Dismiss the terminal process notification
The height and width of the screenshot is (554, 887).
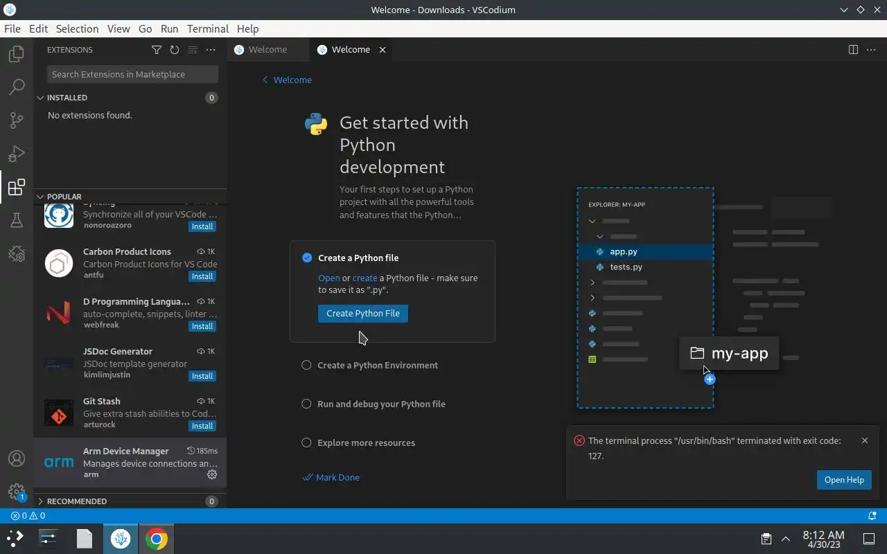[864, 440]
